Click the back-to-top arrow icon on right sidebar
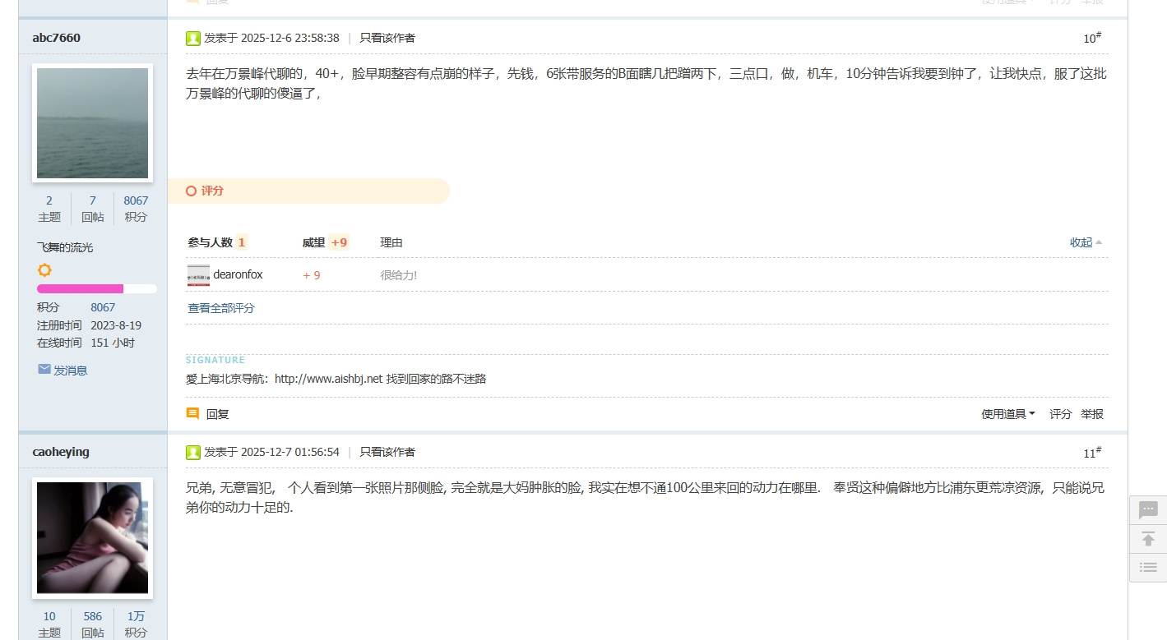Screen dimensions: 1167x640 pyautogui.click(x=1147, y=539)
